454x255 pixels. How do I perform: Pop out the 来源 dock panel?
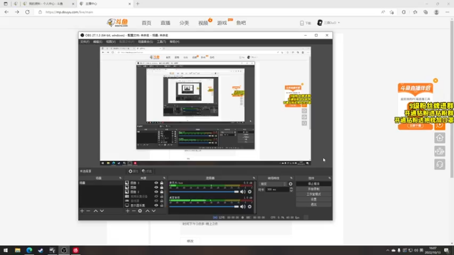164,178
